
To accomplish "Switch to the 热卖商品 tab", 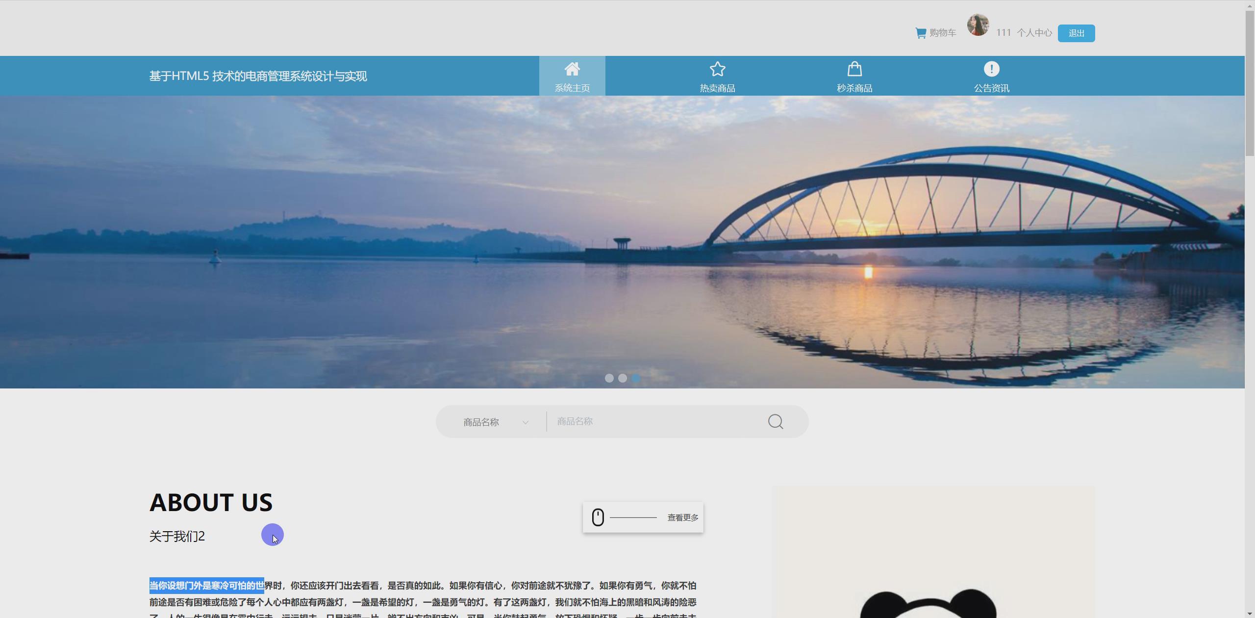I will click(x=717, y=76).
